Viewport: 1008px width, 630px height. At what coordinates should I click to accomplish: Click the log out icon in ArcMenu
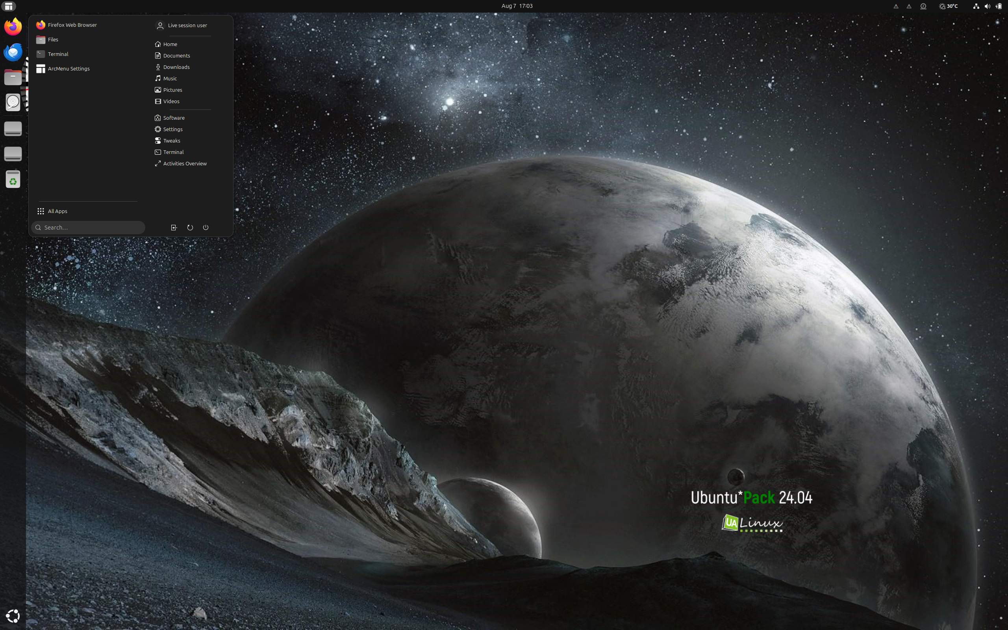pyautogui.click(x=174, y=228)
